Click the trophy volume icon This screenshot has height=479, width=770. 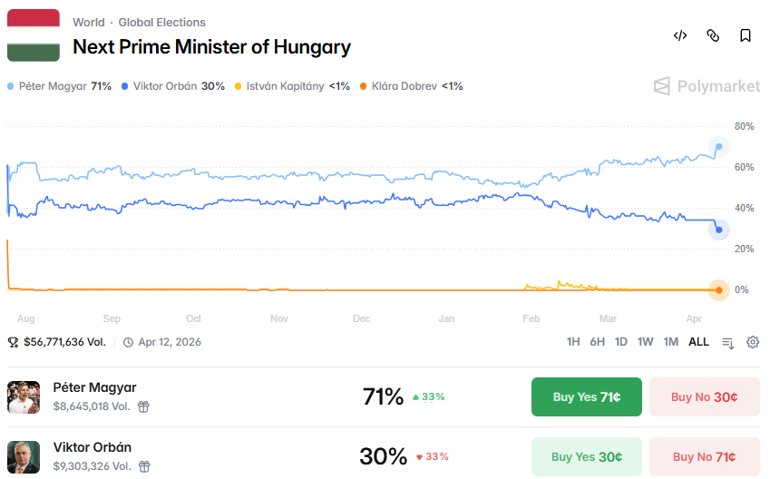tap(13, 342)
